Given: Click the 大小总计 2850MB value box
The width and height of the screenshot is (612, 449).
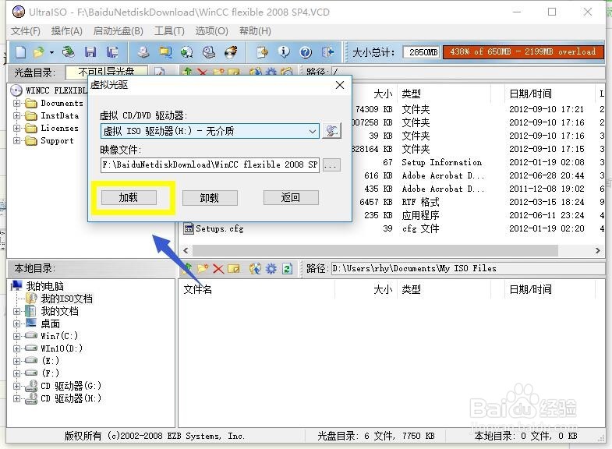Looking at the screenshot, I should click(422, 52).
